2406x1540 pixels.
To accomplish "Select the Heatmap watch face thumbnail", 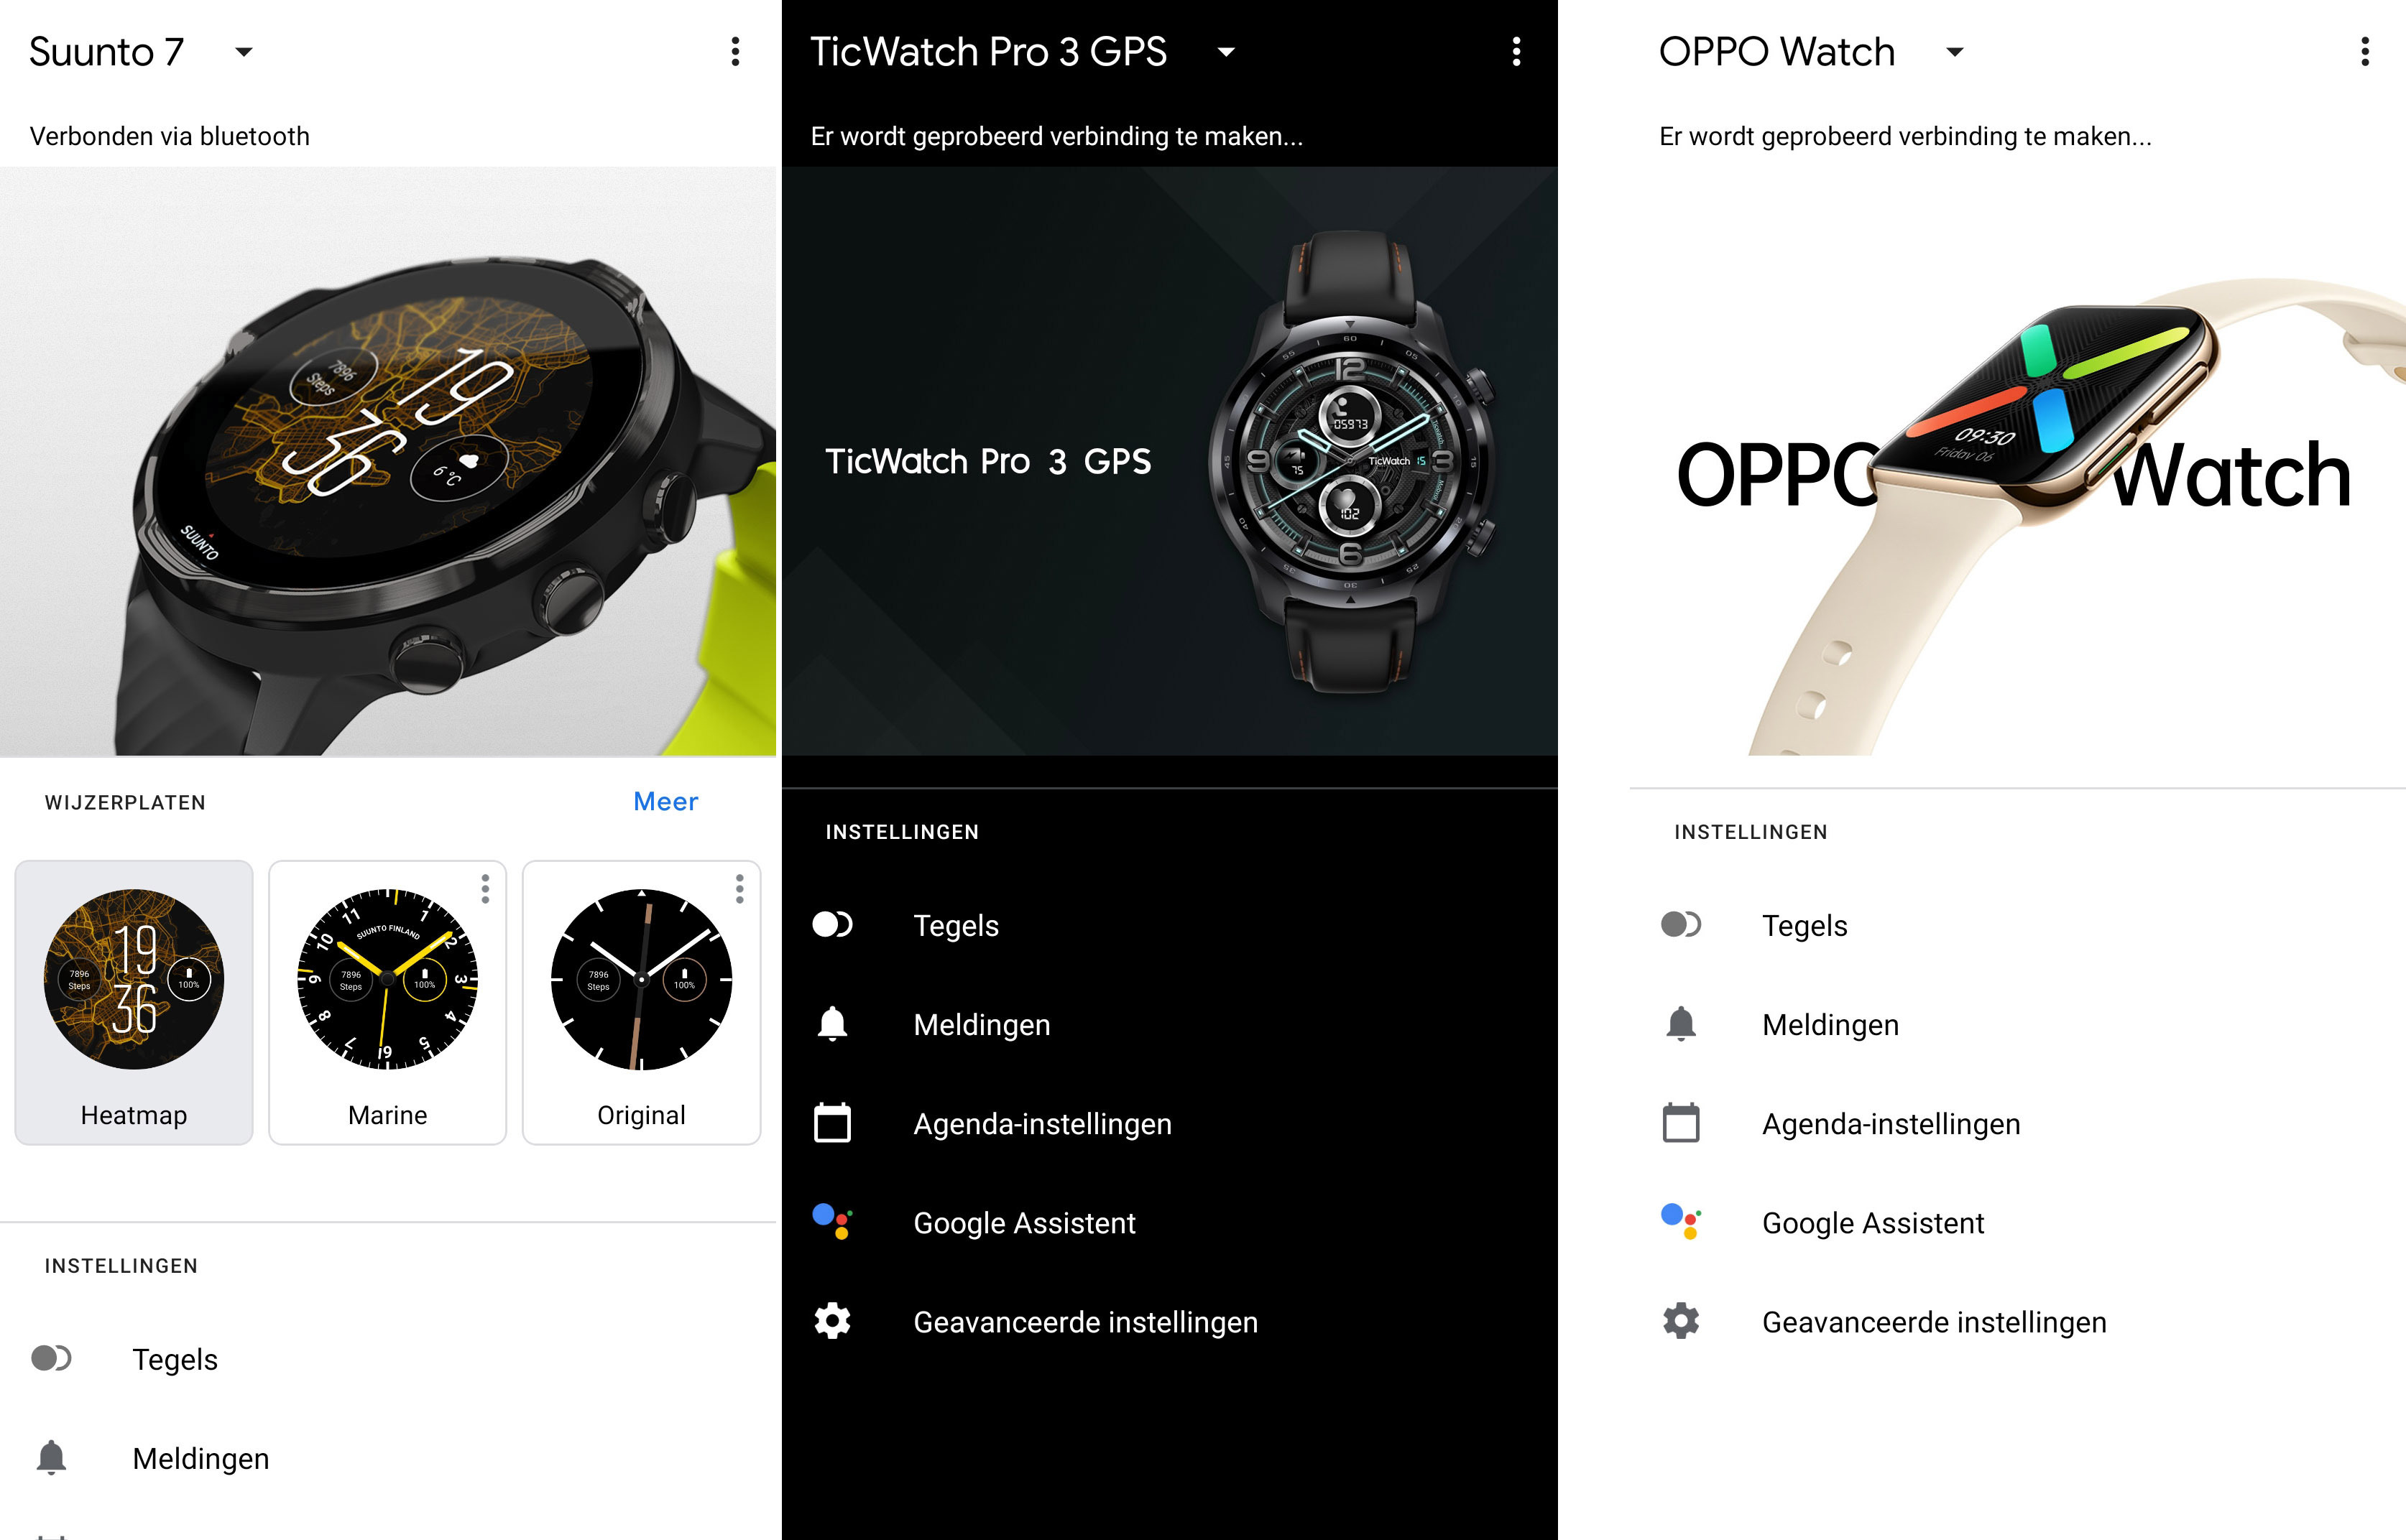I will [x=134, y=1001].
